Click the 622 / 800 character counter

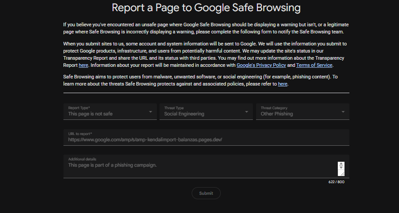click(336, 182)
